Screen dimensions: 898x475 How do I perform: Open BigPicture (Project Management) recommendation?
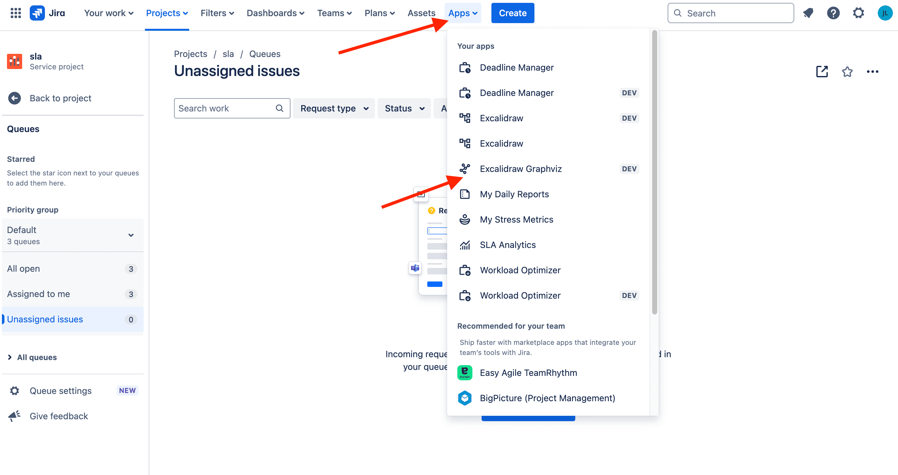pyautogui.click(x=548, y=398)
